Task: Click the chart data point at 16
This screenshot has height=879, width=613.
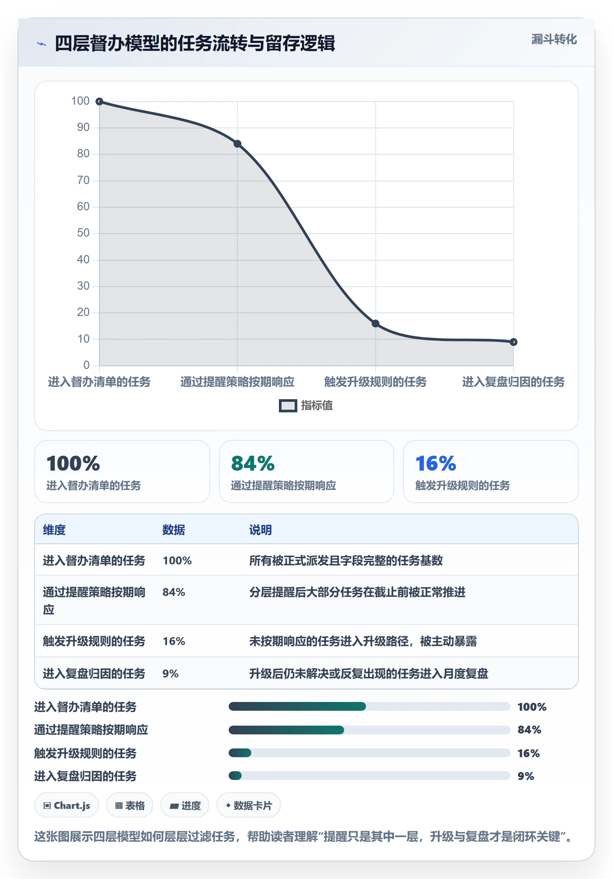Action: point(375,324)
